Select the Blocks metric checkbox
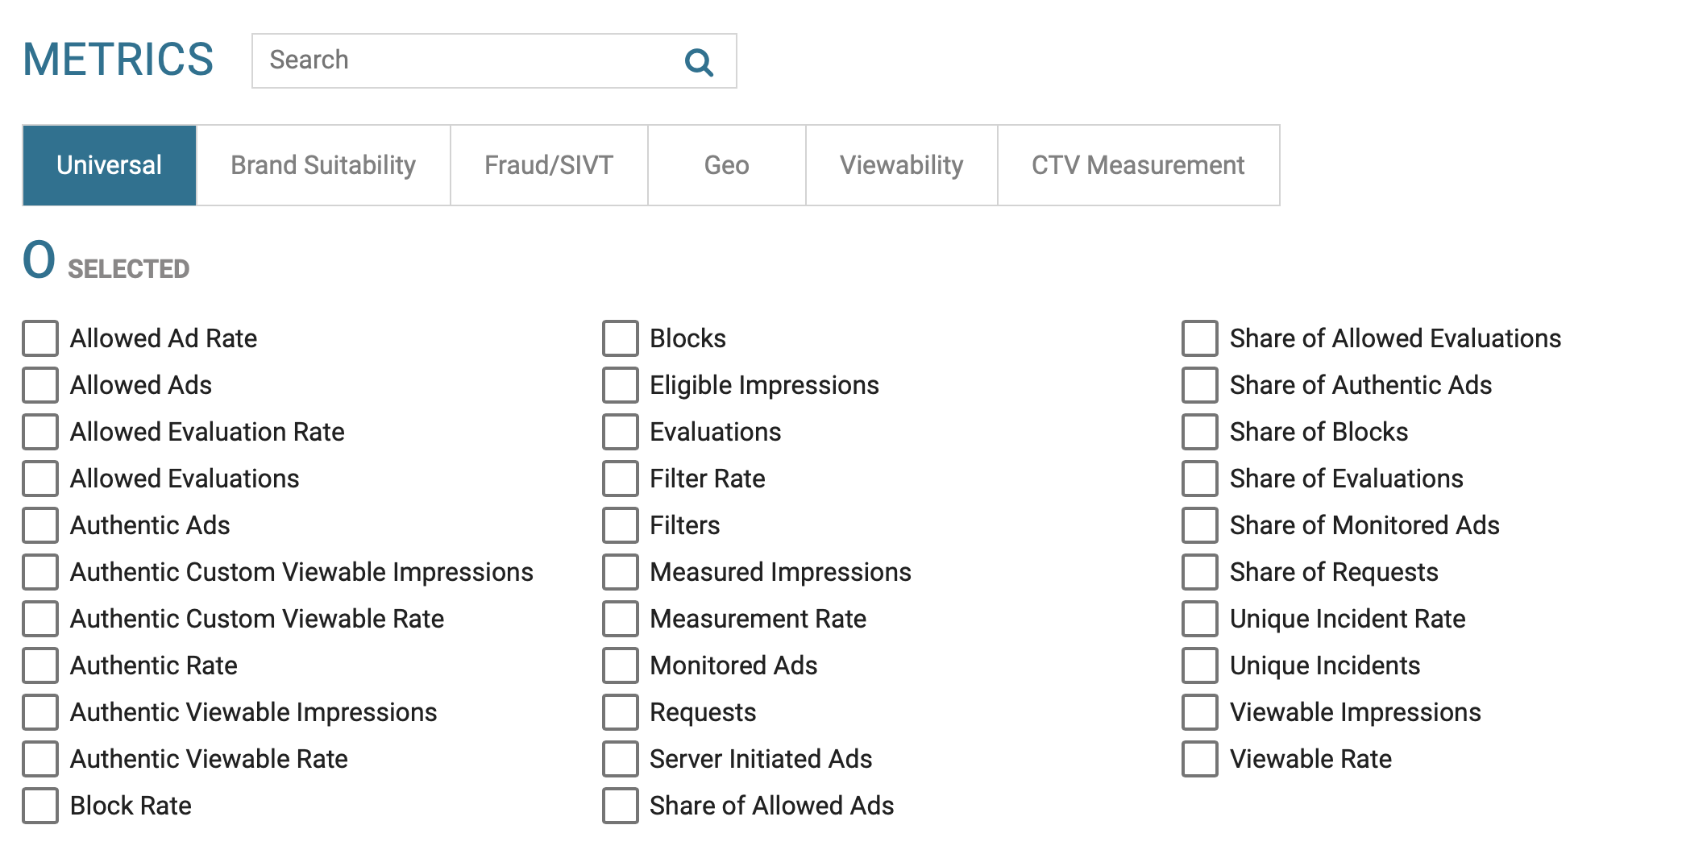 (x=621, y=338)
